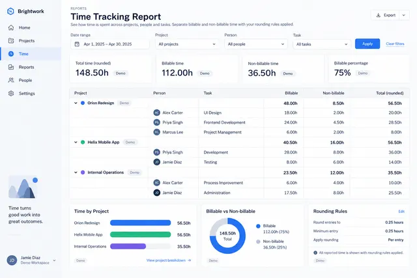Click the Project Management task cell
This screenshot has height=278, width=417.
coord(223,132)
